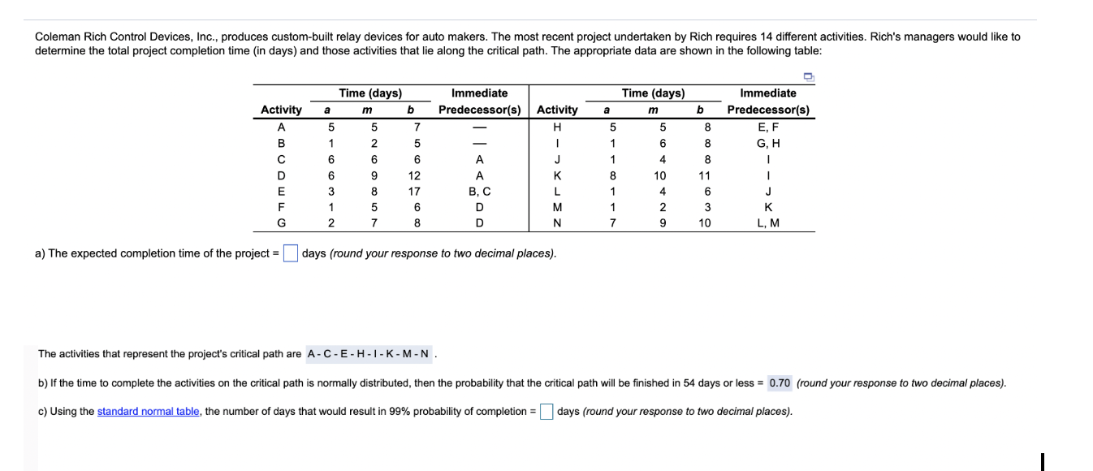Click the left Activity column header

281,110
